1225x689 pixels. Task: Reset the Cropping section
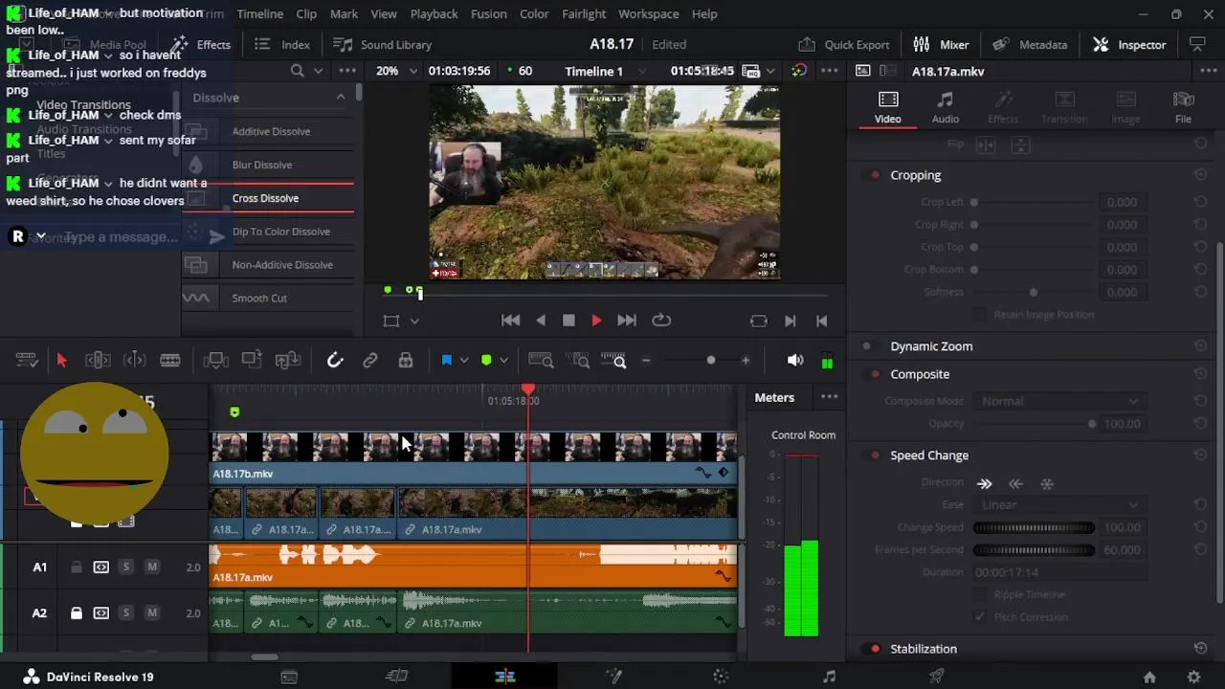coord(1200,175)
